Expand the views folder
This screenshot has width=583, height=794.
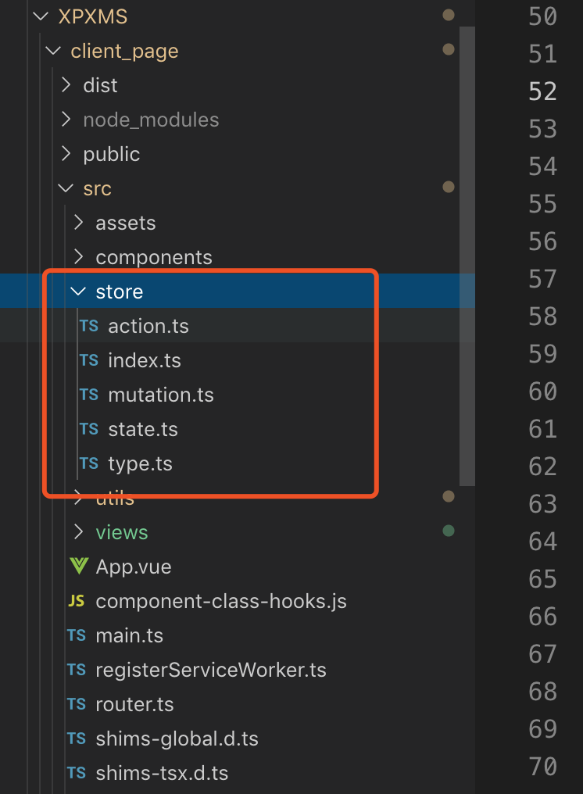(78, 532)
